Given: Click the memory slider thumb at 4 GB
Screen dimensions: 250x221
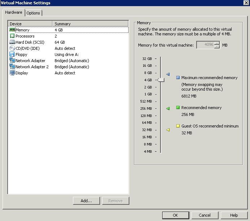Looking at the screenshot, I should (161, 80).
